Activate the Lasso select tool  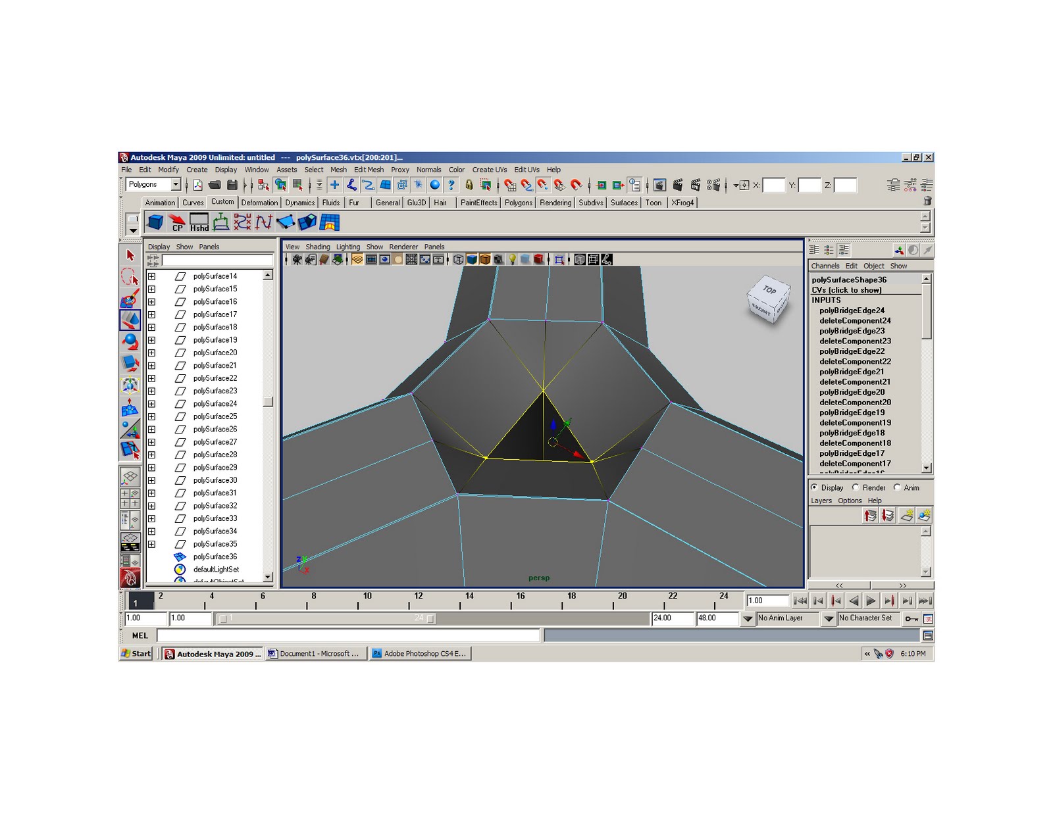coord(130,277)
